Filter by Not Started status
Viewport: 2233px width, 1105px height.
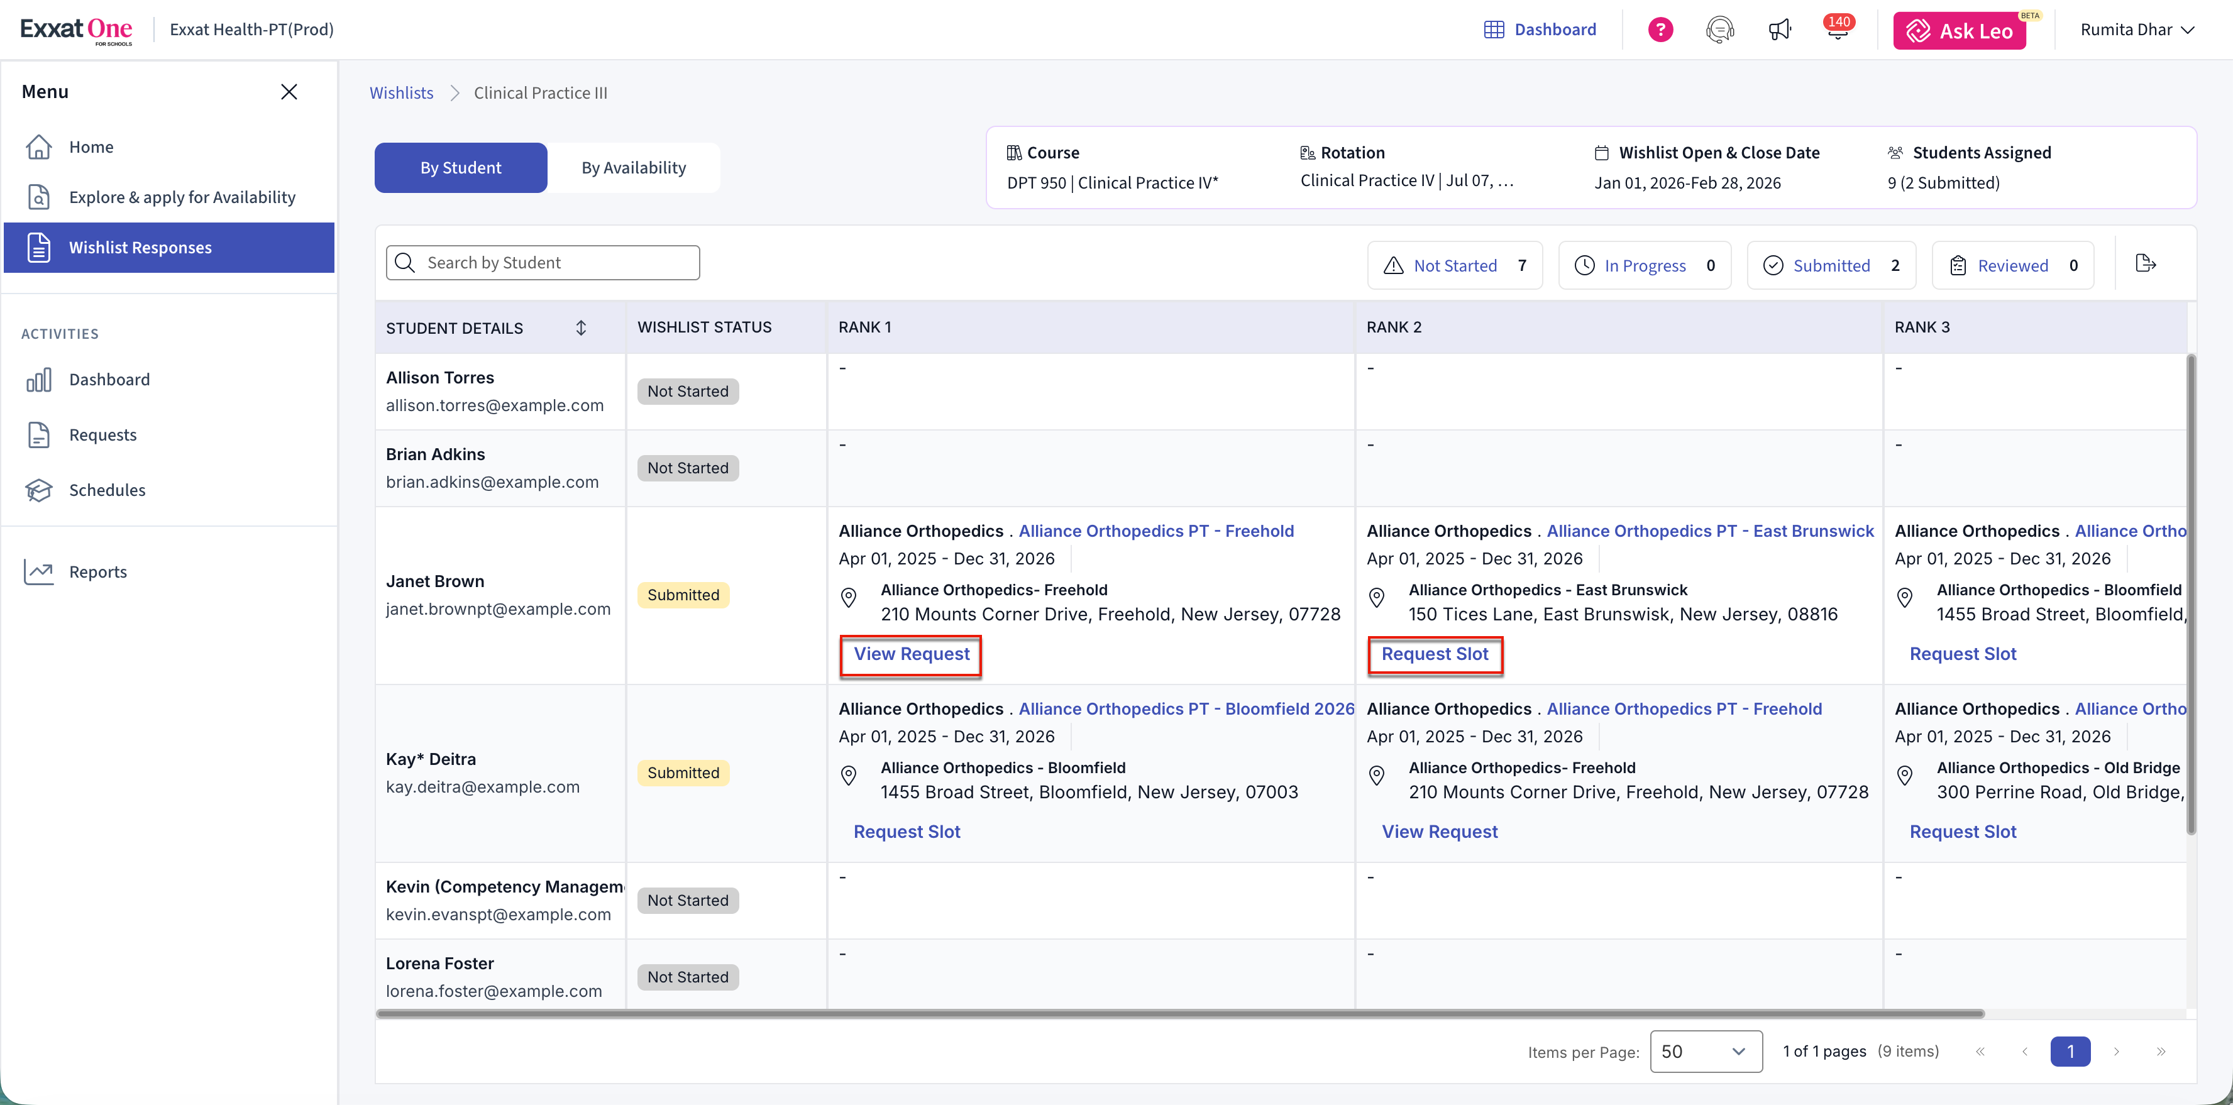[x=1455, y=265]
